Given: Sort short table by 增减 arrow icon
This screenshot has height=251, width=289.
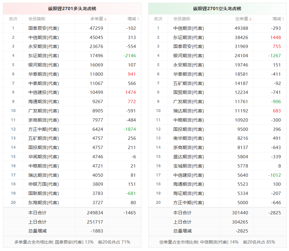Looking at the screenshot, I should coord(283,19).
